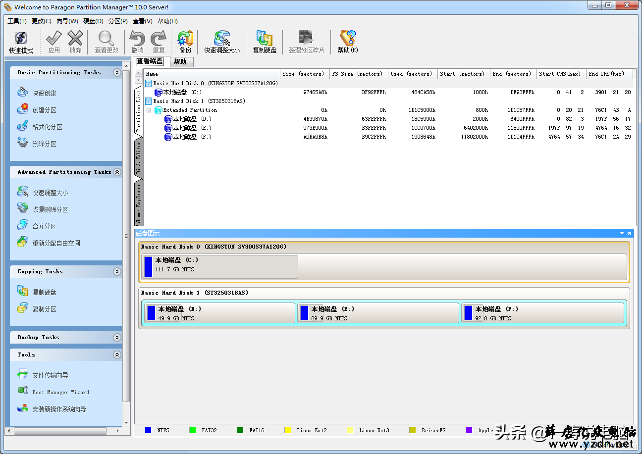The width and height of the screenshot is (642, 454).
Task: Sort by Size (sectors) column header
Action: (x=305, y=74)
